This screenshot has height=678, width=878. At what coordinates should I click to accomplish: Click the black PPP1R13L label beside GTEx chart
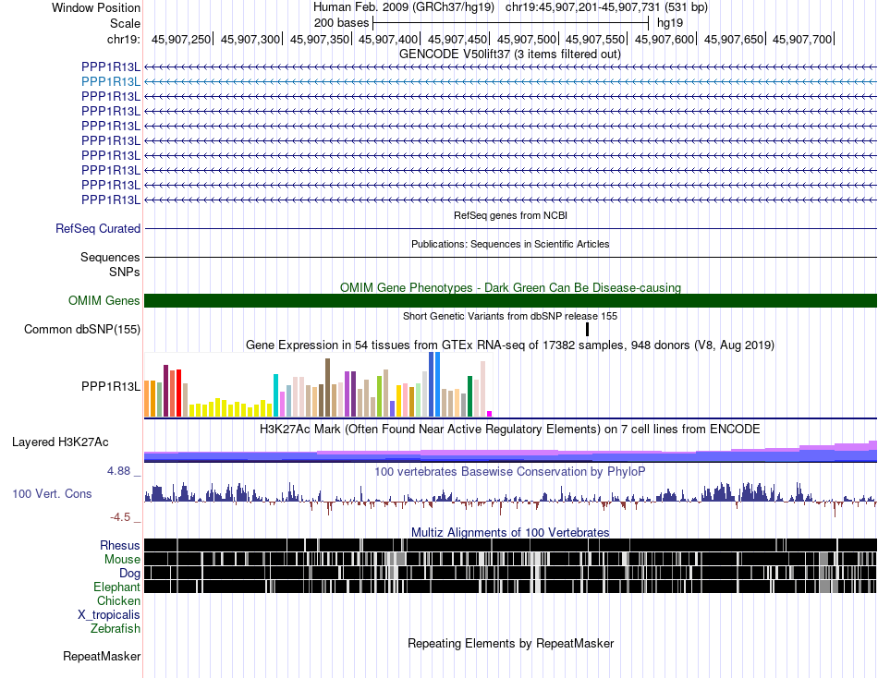111,386
